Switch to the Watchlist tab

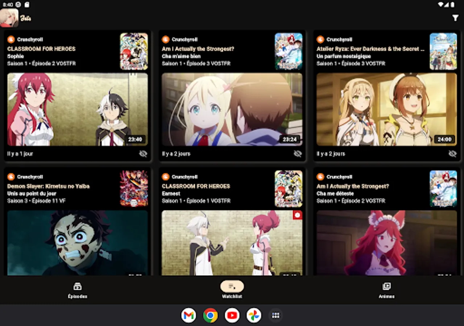tap(232, 291)
